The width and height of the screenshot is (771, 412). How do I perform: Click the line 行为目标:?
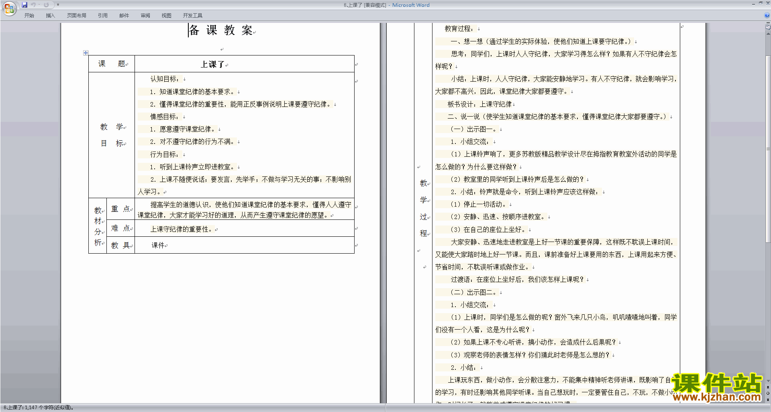pos(165,154)
